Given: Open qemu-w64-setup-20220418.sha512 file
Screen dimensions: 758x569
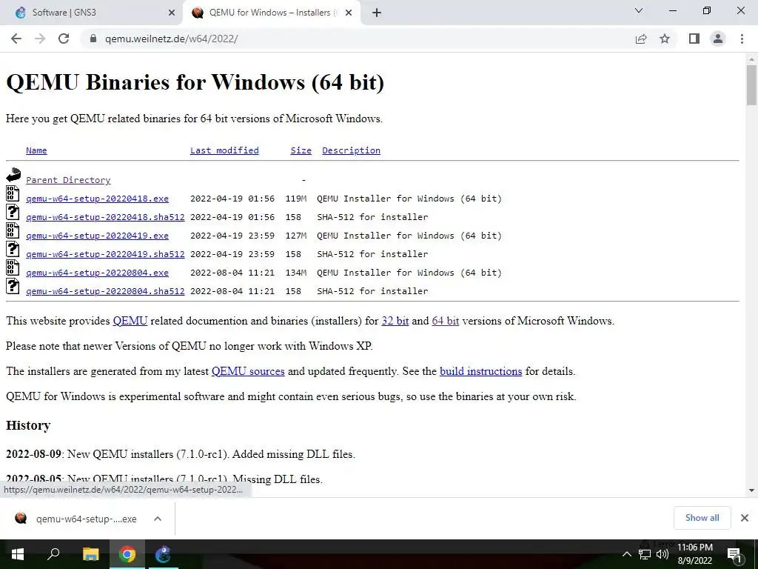Looking at the screenshot, I should (x=105, y=217).
